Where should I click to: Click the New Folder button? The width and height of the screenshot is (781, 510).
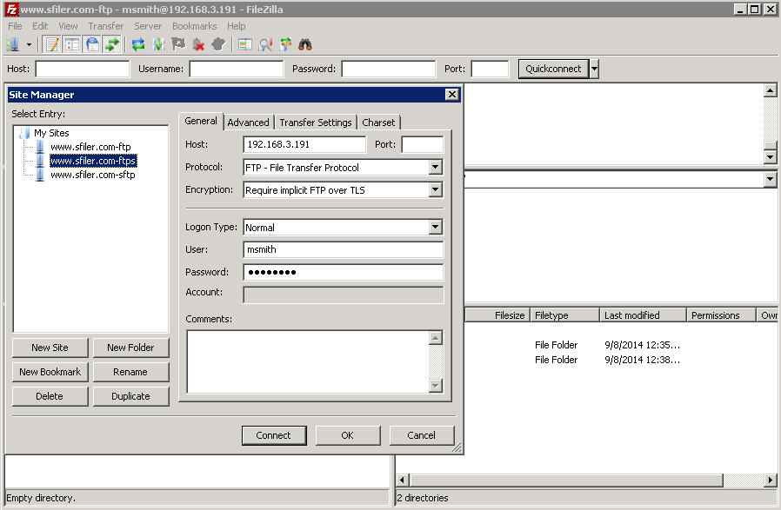coord(130,348)
